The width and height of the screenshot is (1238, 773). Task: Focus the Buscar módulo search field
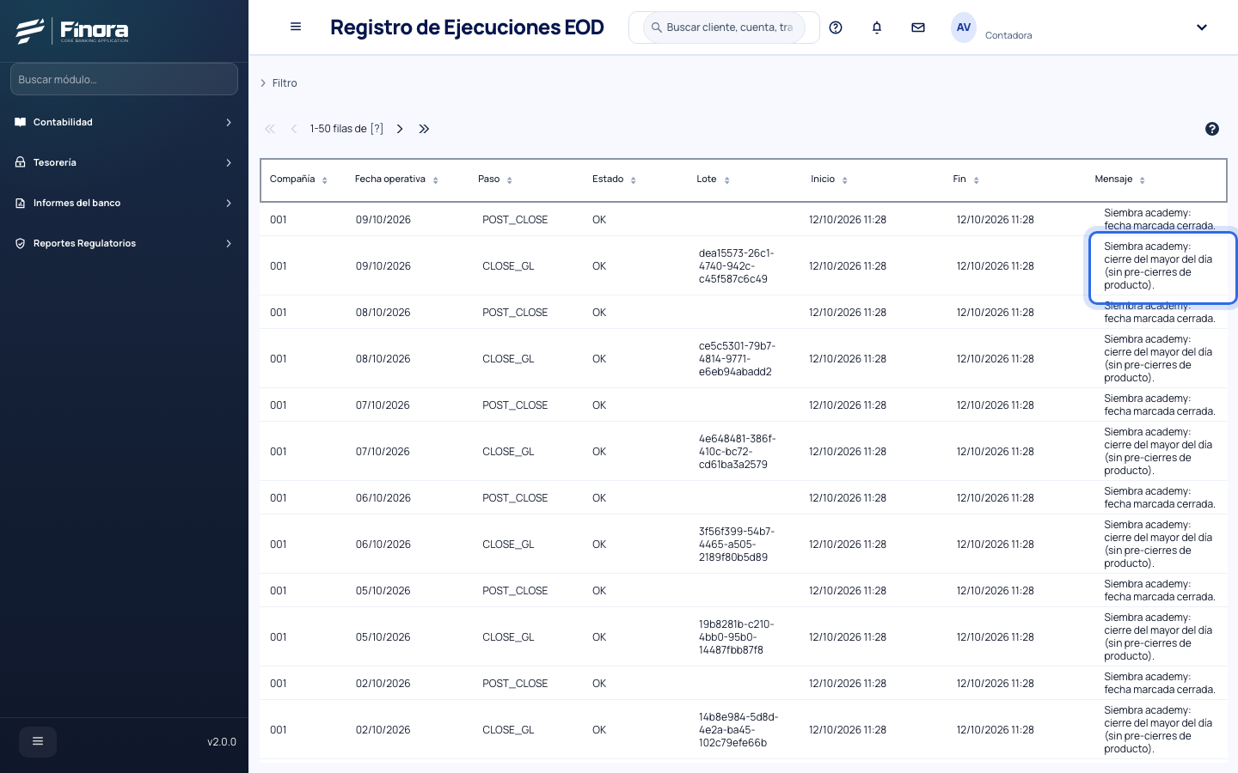coord(124,79)
